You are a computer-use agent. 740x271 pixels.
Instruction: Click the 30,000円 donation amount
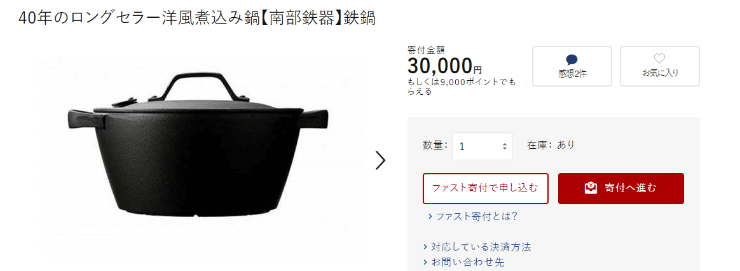[444, 65]
